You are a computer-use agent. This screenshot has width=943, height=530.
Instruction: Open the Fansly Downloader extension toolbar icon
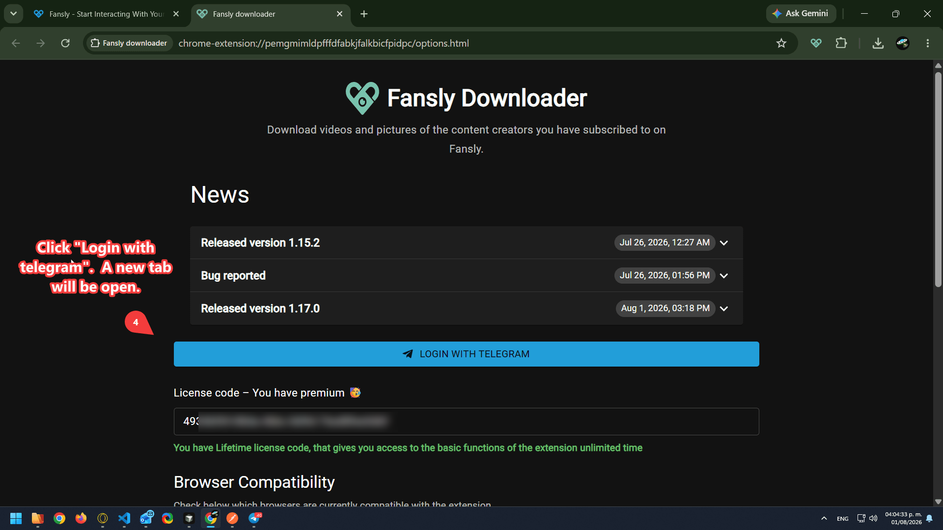[816, 43]
